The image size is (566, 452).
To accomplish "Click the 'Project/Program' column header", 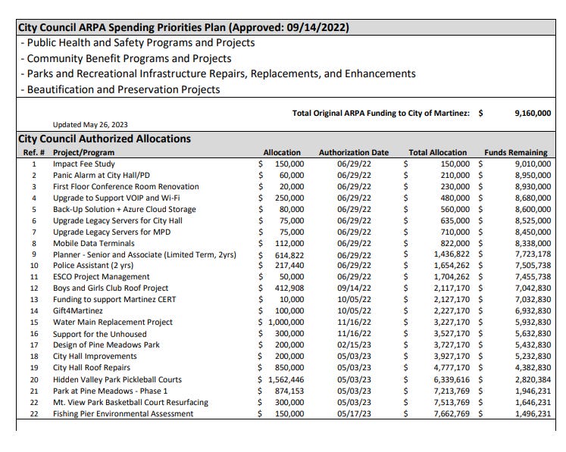I will point(84,153).
